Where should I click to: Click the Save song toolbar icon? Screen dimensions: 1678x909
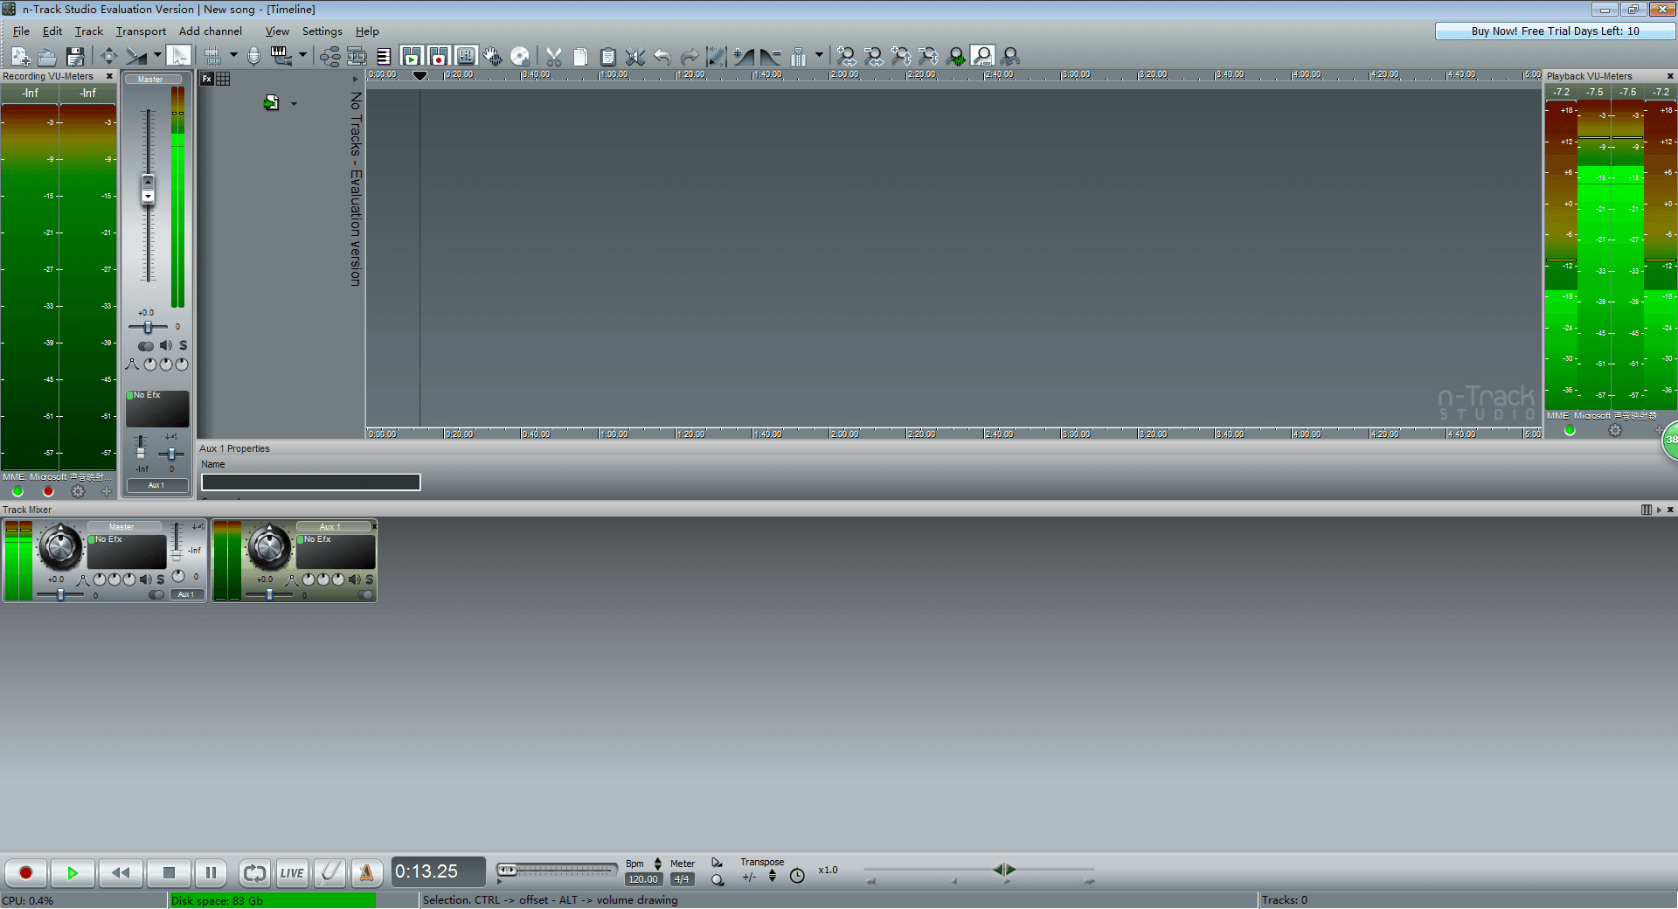76,55
